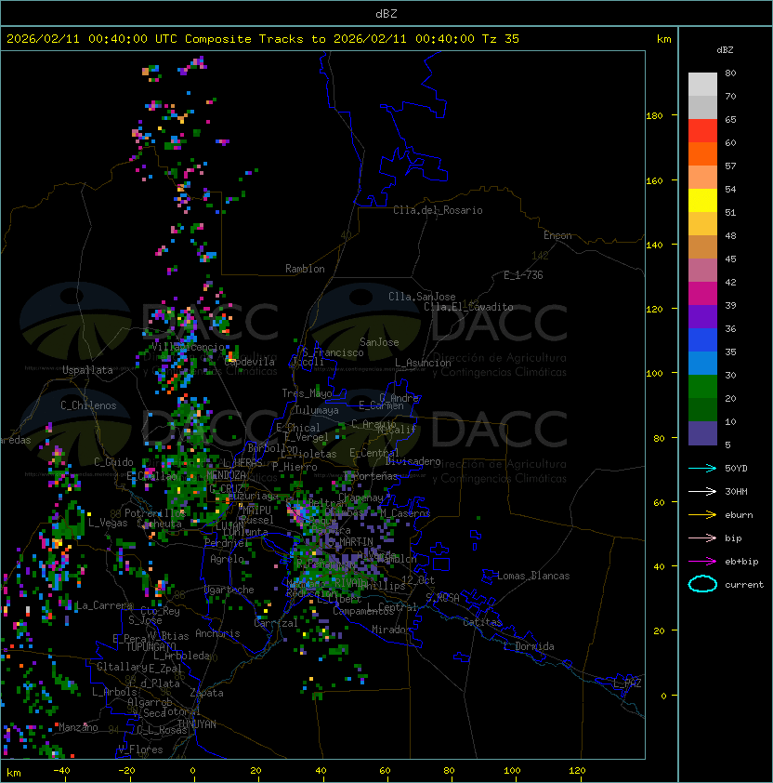The width and height of the screenshot is (773, 783).
Task: Select the 48 dBZ brown-orange color band
Action: tap(702, 246)
